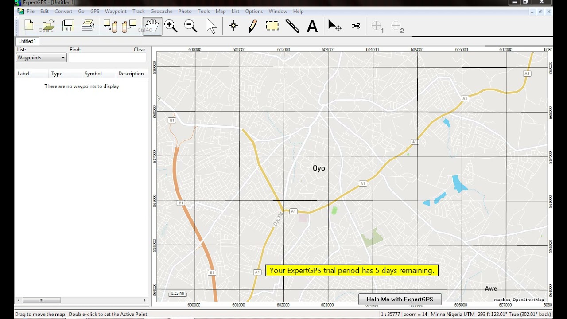
Task: Open the Convert menu
Action: [x=63, y=11]
